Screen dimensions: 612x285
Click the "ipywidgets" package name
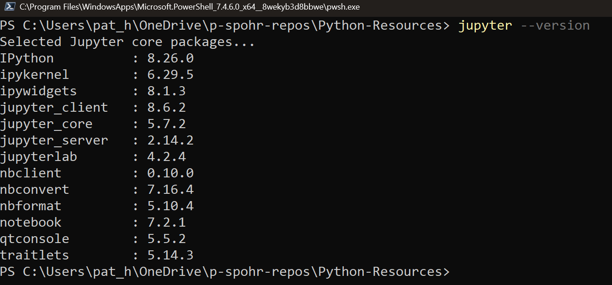coord(38,91)
